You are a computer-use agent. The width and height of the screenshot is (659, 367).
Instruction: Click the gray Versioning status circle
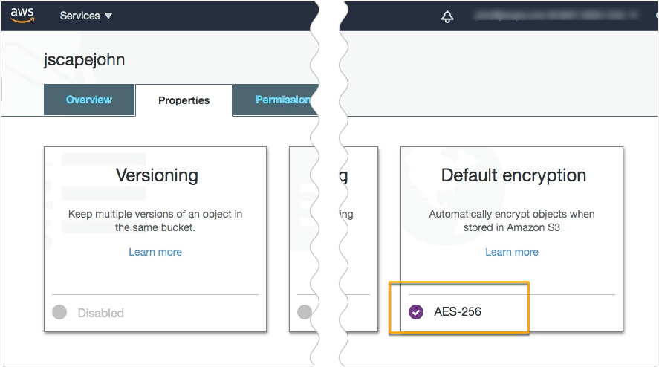[59, 313]
